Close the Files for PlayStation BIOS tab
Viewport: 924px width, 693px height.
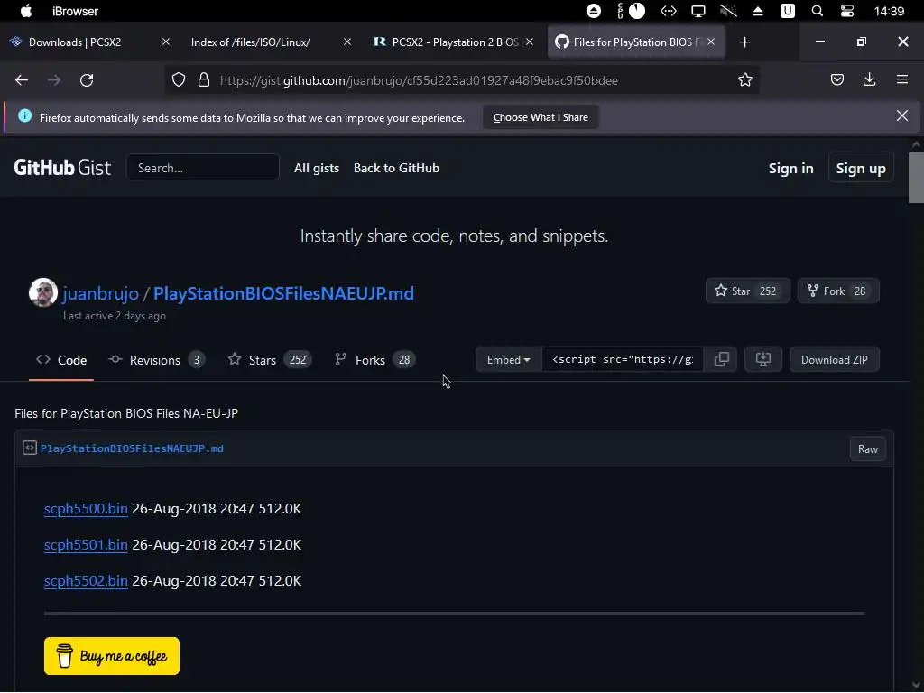tap(711, 42)
